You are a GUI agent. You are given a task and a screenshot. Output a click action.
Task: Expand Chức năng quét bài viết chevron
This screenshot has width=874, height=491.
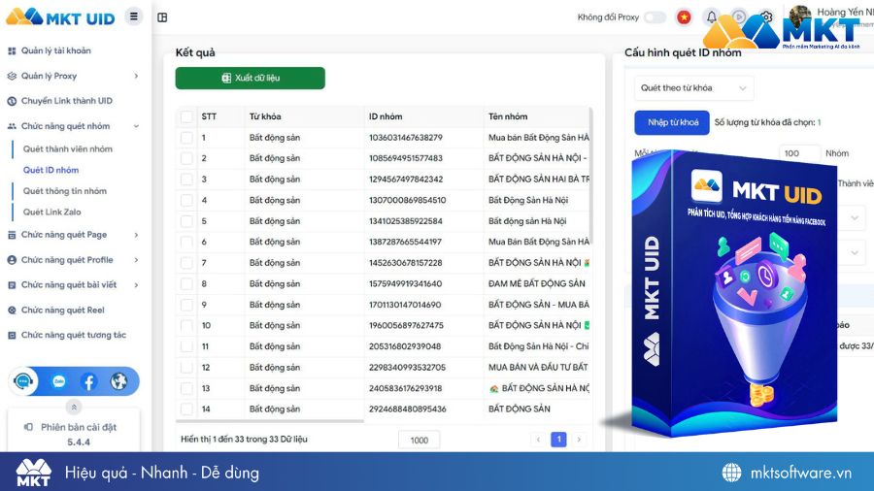136,285
